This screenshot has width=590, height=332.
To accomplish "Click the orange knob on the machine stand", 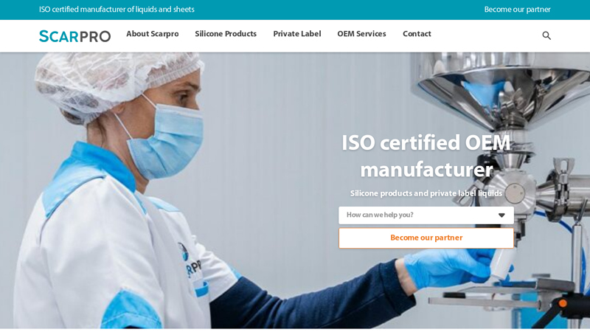I will 563,303.
